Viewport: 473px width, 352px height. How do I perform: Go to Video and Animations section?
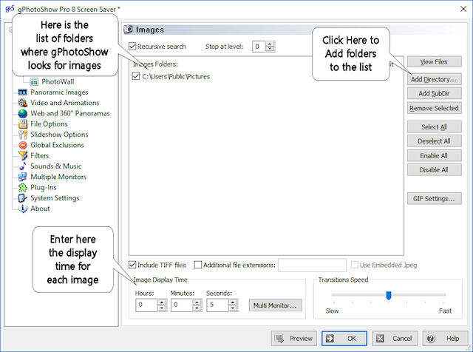point(65,103)
